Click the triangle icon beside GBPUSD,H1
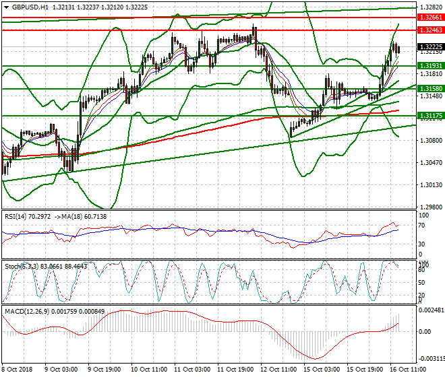 point(6,6)
